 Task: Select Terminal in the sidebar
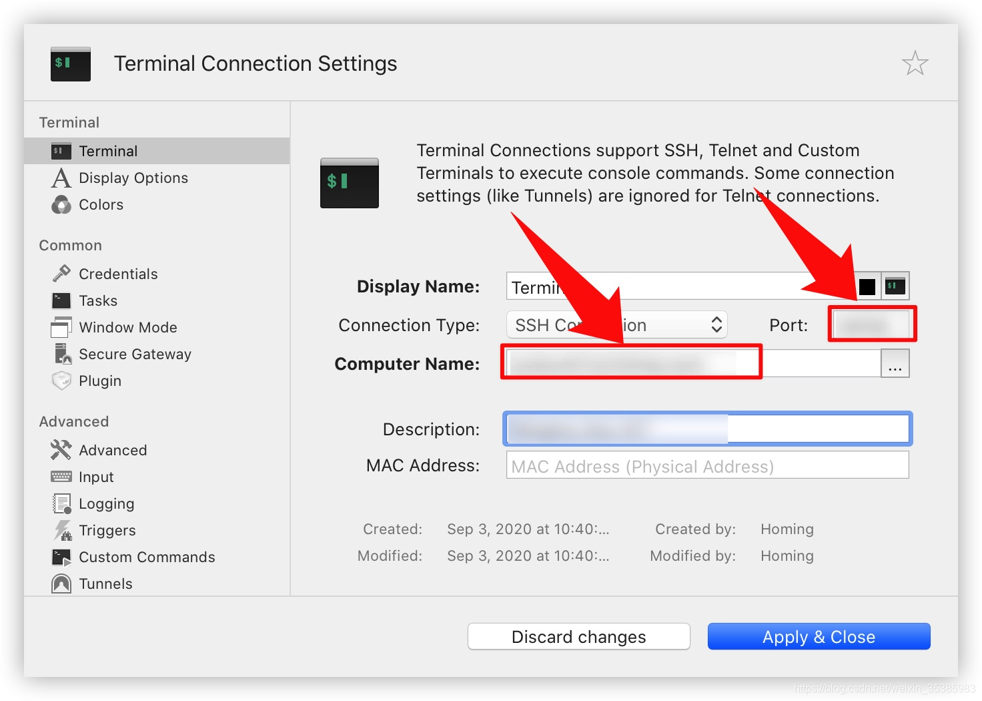[157, 151]
